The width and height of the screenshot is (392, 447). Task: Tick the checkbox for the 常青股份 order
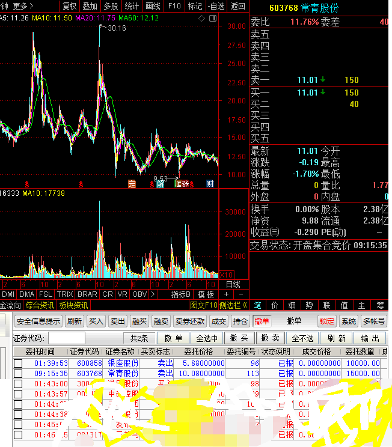[18, 374]
